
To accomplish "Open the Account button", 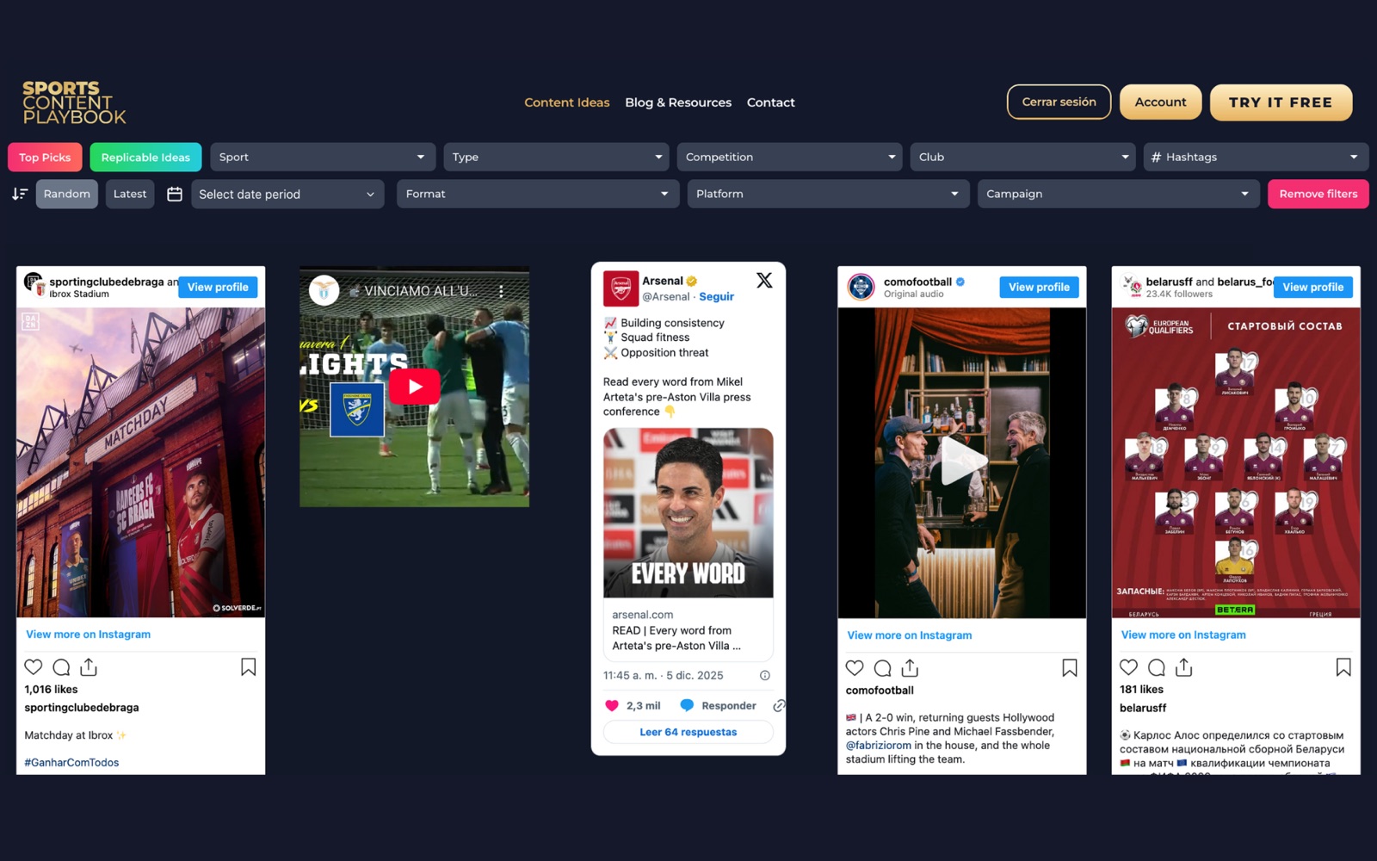I will (1160, 102).
